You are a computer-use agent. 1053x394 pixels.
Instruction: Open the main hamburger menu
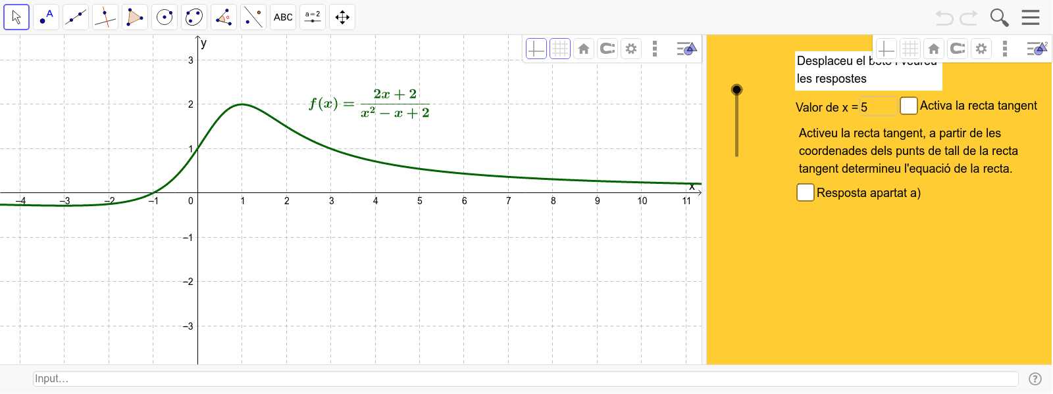point(1031,17)
